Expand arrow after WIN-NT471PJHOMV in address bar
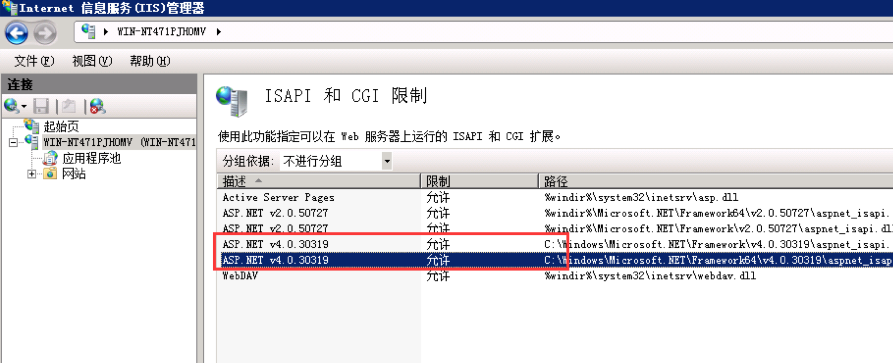Viewport: 893px width, 363px height. coord(219,32)
